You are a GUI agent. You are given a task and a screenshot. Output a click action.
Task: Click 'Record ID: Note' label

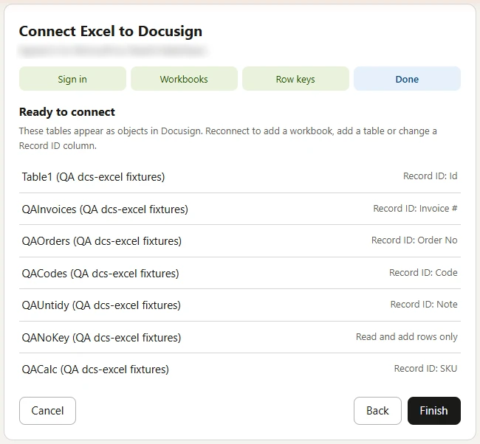tap(424, 305)
